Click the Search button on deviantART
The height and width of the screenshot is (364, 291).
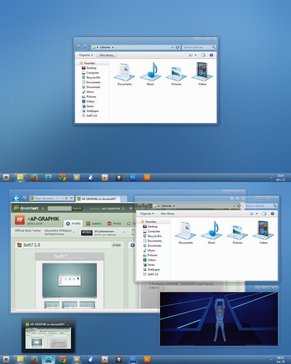pyautogui.click(x=77, y=208)
